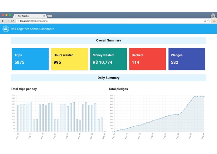Click the green Money wasted card

tap(109, 59)
